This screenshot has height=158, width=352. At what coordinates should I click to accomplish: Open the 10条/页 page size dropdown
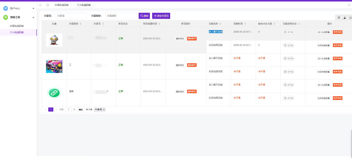coord(100,109)
